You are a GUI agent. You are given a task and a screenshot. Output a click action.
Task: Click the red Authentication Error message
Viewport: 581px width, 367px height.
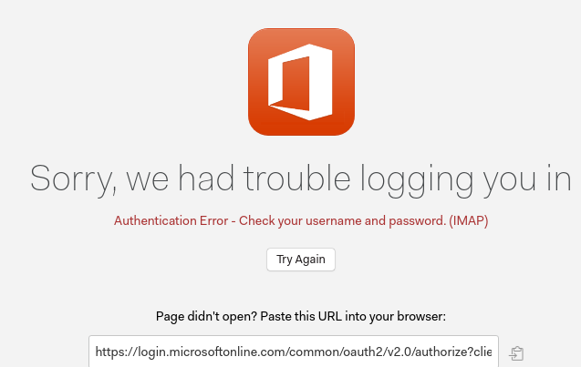(301, 220)
